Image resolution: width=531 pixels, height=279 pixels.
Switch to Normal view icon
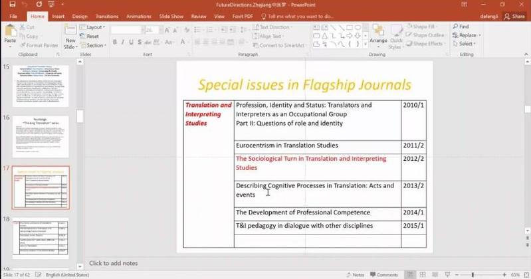410,274
